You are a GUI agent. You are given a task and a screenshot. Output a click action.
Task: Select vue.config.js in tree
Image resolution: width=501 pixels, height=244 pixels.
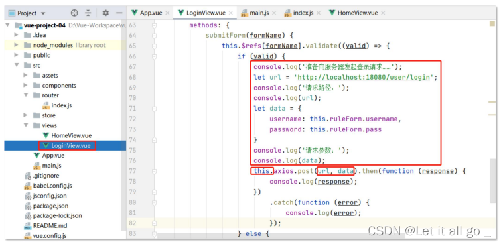pyautogui.click(x=50, y=235)
